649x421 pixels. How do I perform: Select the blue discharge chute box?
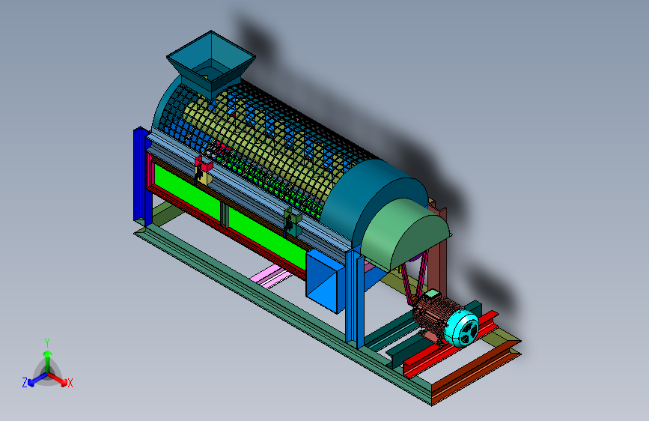point(326,281)
